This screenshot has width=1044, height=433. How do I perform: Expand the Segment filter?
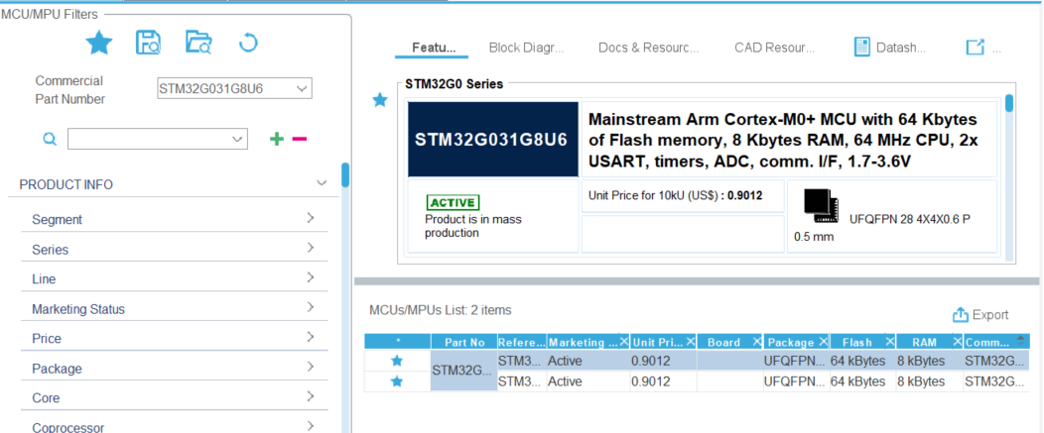[x=311, y=218]
